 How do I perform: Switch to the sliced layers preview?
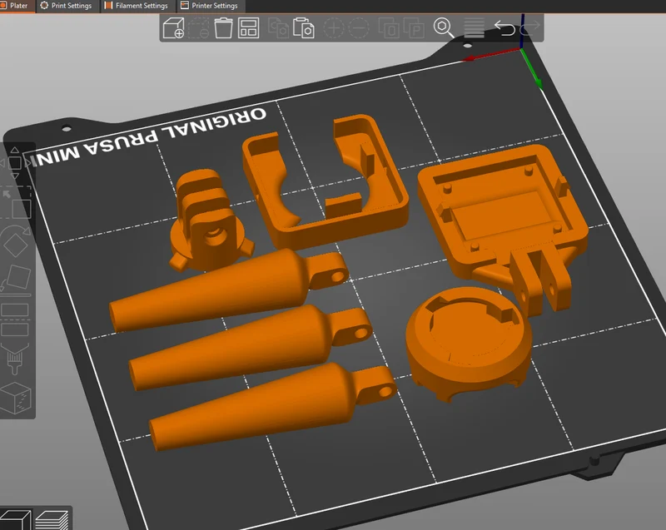(52, 520)
